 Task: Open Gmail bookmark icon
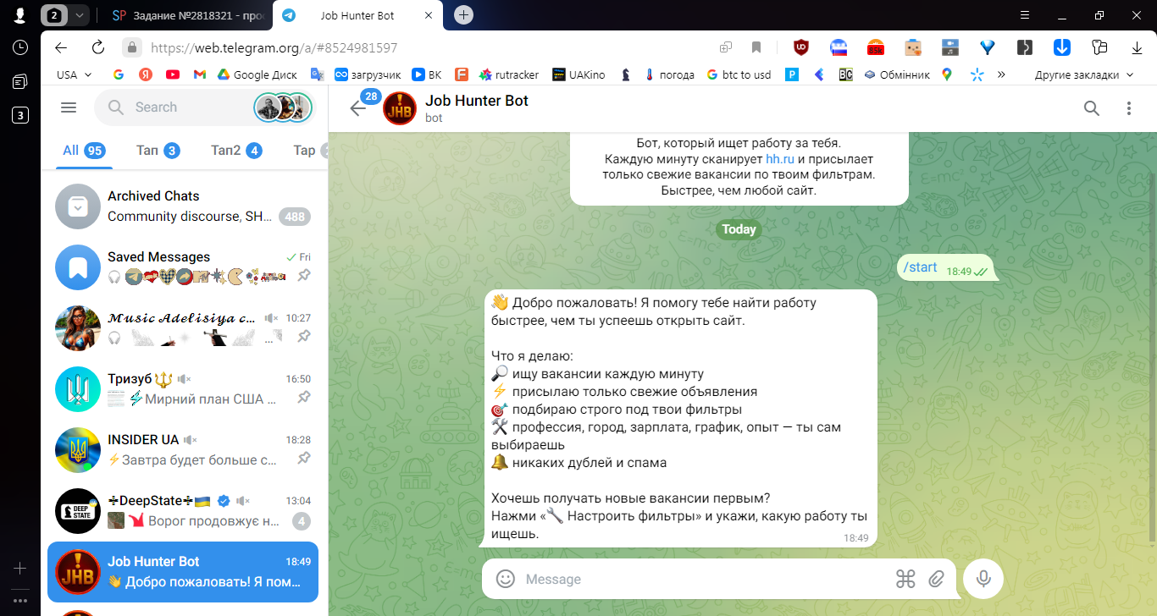[x=199, y=74]
